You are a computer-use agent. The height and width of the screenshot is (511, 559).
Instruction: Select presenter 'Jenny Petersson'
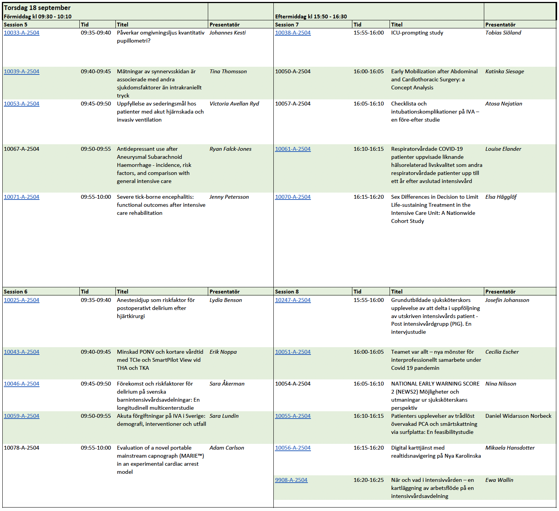click(229, 197)
